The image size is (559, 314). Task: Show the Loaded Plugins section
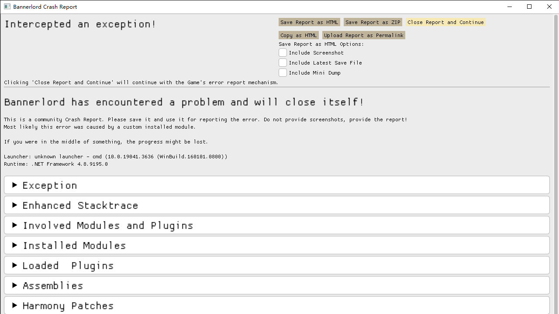277,265
